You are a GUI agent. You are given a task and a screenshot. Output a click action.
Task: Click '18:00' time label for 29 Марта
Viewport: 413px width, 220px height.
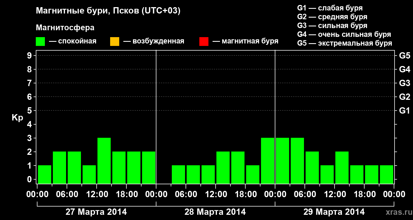364,194
